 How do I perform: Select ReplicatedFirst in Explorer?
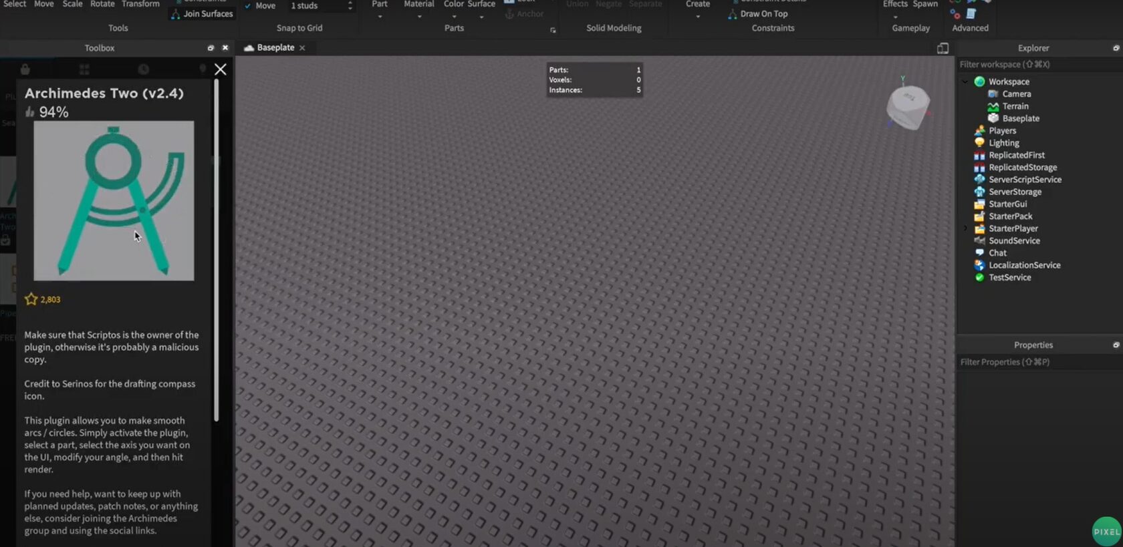pyautogui.click(x=1017, y=155)
